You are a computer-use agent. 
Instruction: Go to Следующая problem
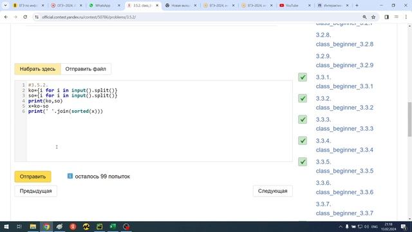coord(272,191)
